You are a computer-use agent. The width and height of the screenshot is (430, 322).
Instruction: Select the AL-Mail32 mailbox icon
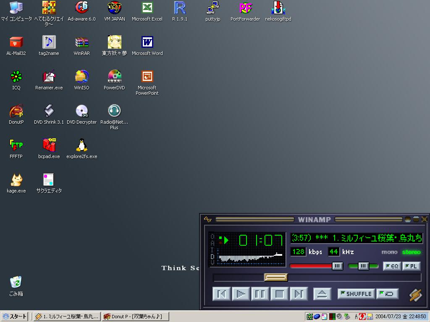(16, 46)
